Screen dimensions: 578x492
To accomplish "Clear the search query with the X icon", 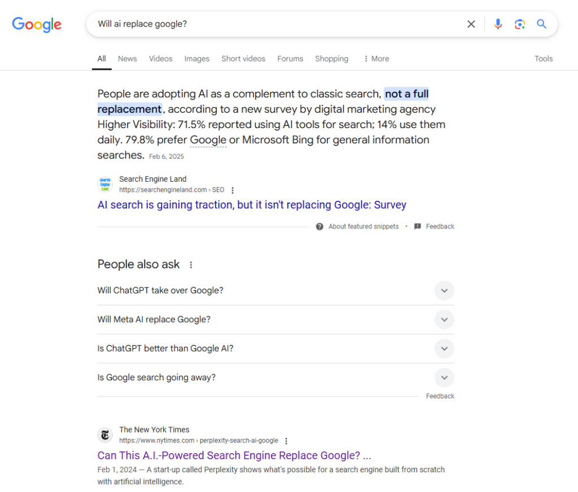I will pos(471,24).
